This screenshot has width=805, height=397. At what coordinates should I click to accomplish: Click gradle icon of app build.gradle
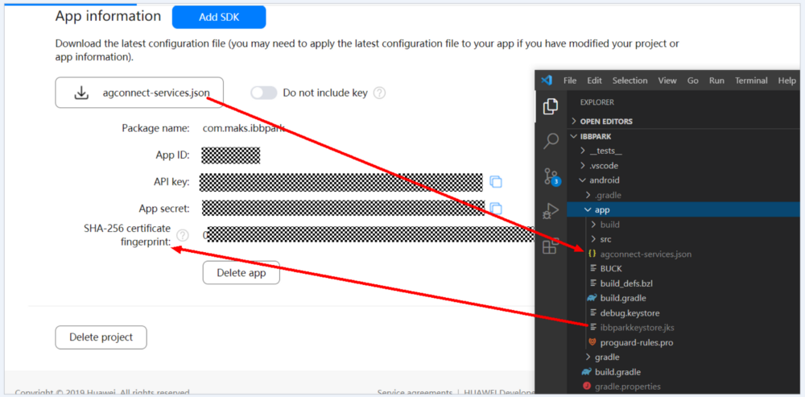tap(592, 298)
